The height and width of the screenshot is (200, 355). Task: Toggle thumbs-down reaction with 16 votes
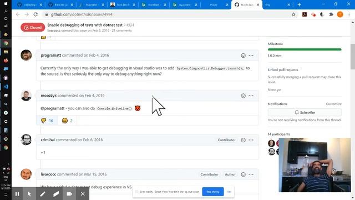(x=47, y=121)
